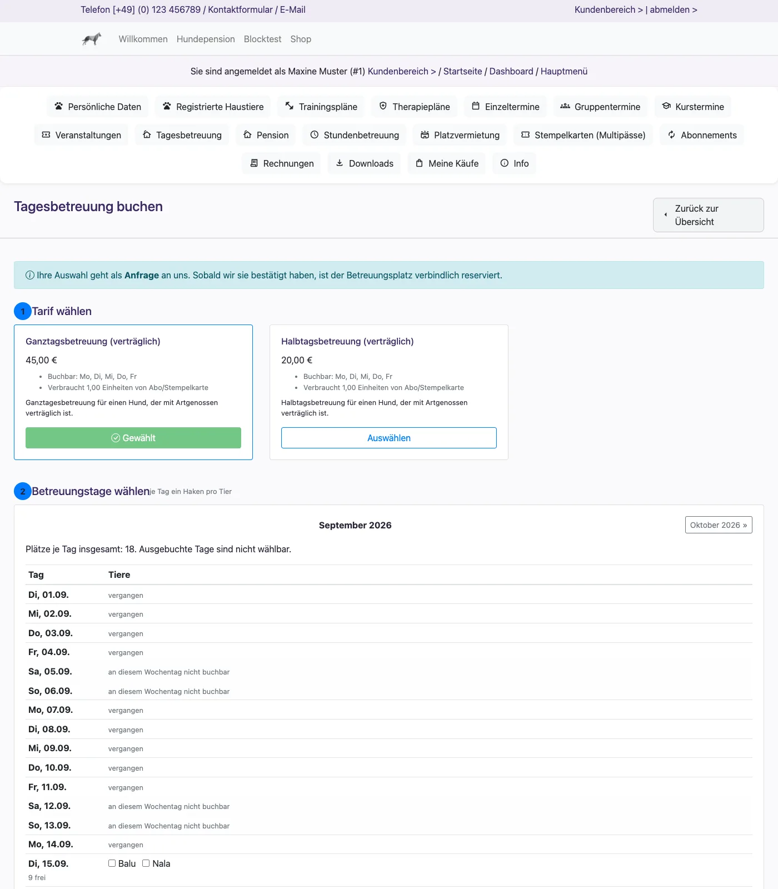Open Kurstermine graduation cap button
Screen dimensions: 778x889
(x=693, y=107)
